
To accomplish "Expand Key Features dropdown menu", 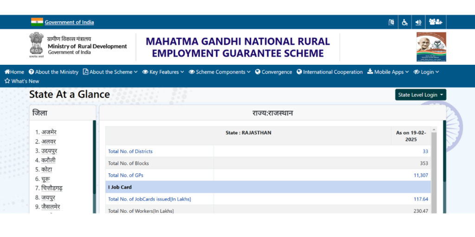I will click(163, 72).
